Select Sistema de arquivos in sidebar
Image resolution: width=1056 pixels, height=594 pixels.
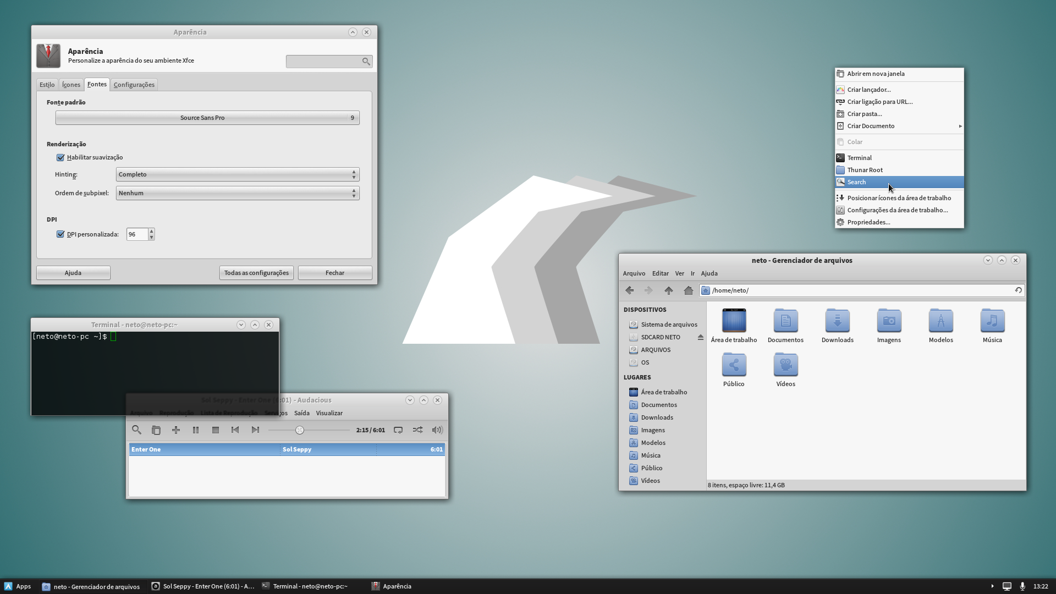[664, 324]
